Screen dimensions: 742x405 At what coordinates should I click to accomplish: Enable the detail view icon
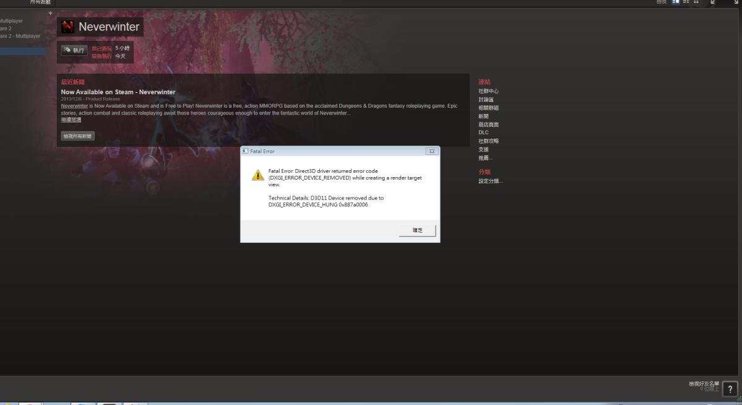pyautogui.click(x=676, y=2)
